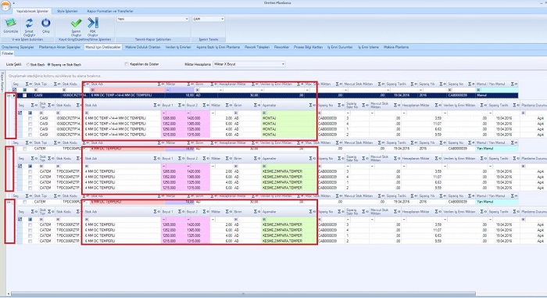The width and height of the screenshot is (547, 298).
Task: Switch to the İş Emri Durumları tab
Action: [x=340, y=47]
